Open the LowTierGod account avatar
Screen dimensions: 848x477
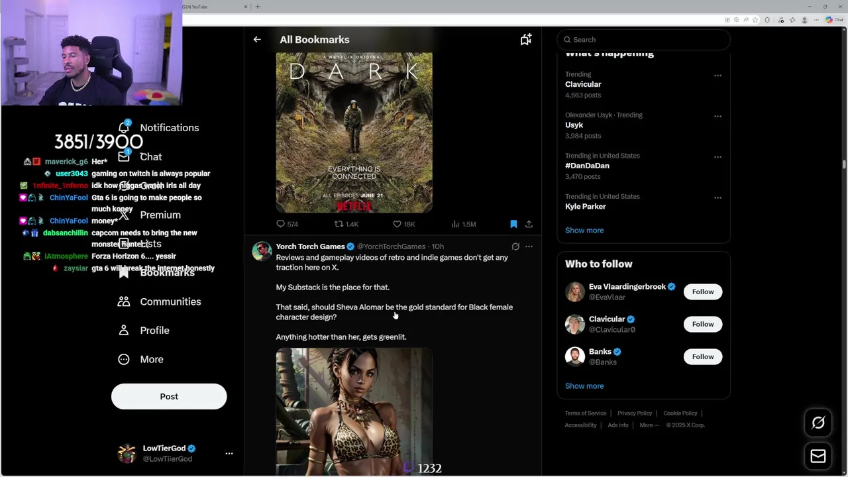(x=127, y=454)
